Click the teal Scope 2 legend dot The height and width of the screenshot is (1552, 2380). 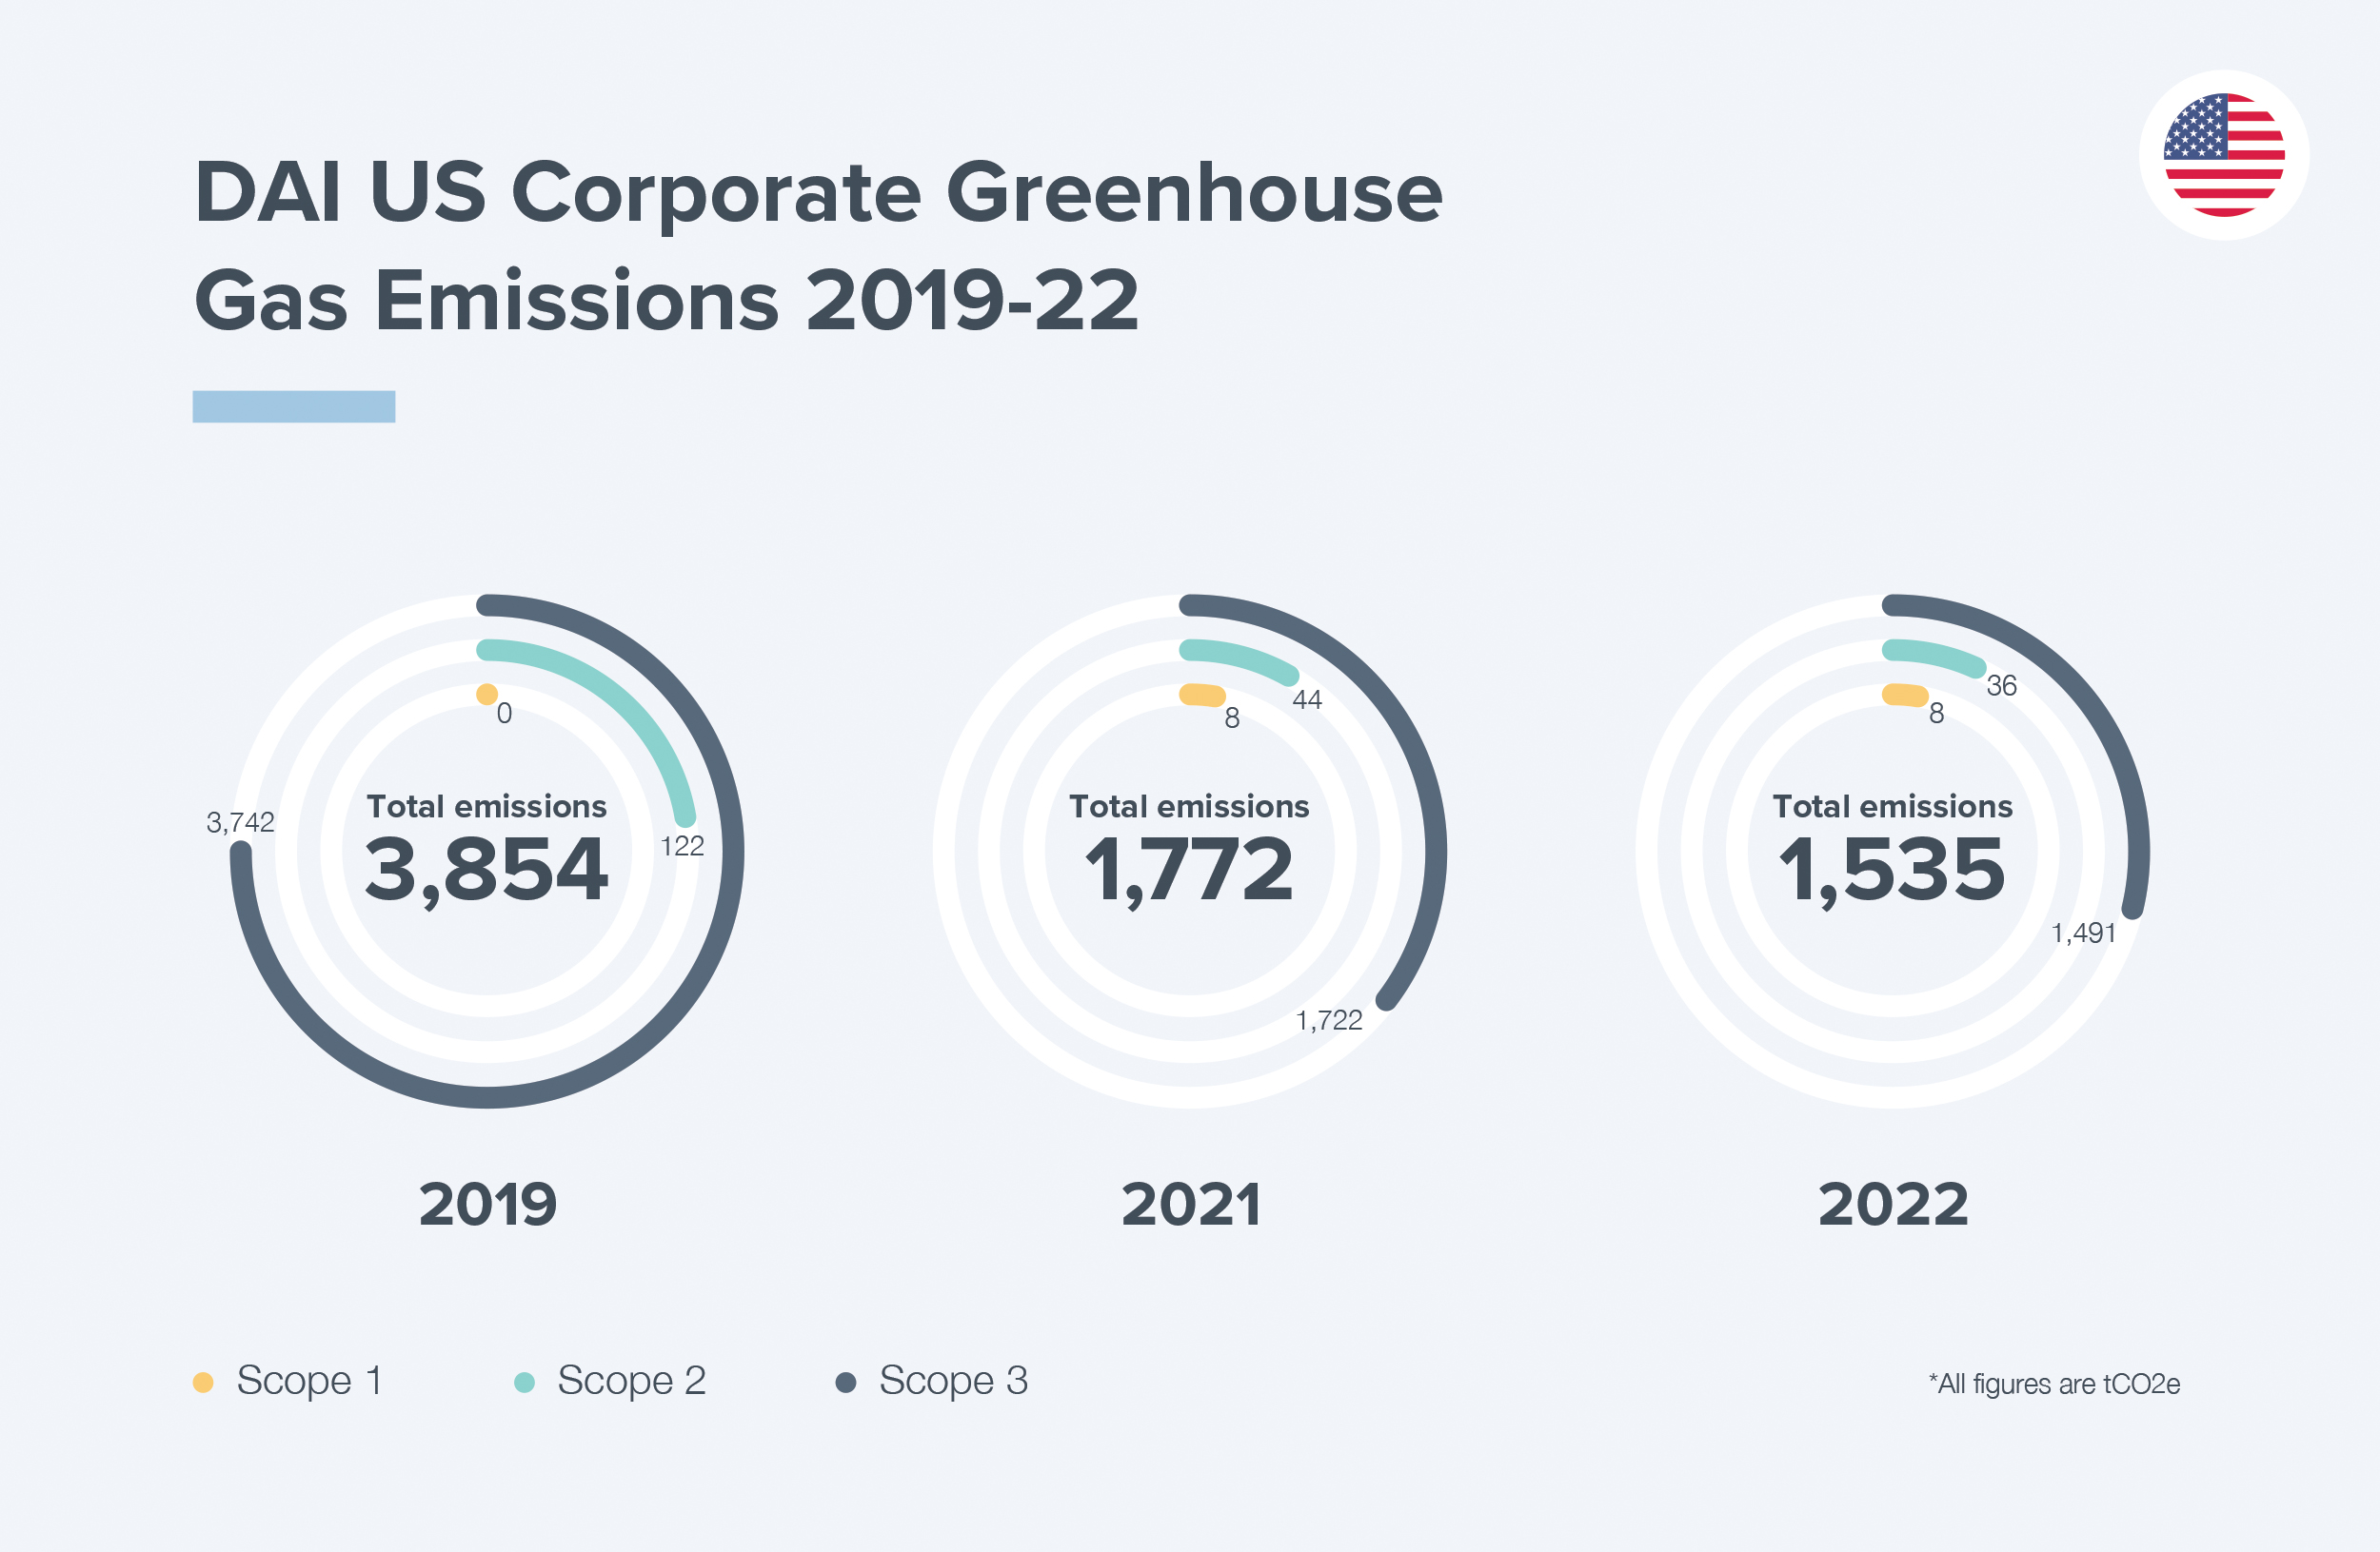coord(524,1382)
